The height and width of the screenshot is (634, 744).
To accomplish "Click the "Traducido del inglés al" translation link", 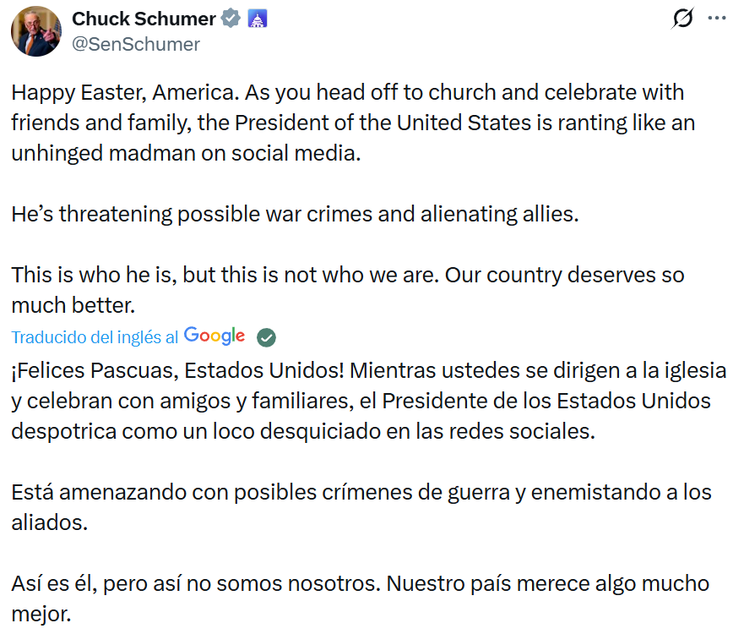I will [95, 337].
